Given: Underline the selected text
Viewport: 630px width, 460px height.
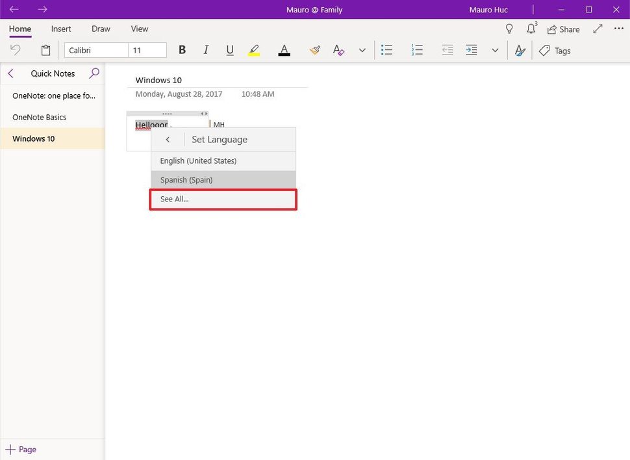Looking at the screenshot, I should (x=229, y=50).
